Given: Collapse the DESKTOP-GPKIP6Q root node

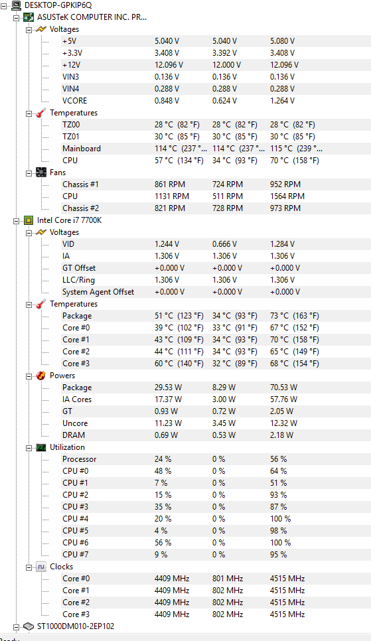Looking at the screenshot, I should click(x=4, y=6).
